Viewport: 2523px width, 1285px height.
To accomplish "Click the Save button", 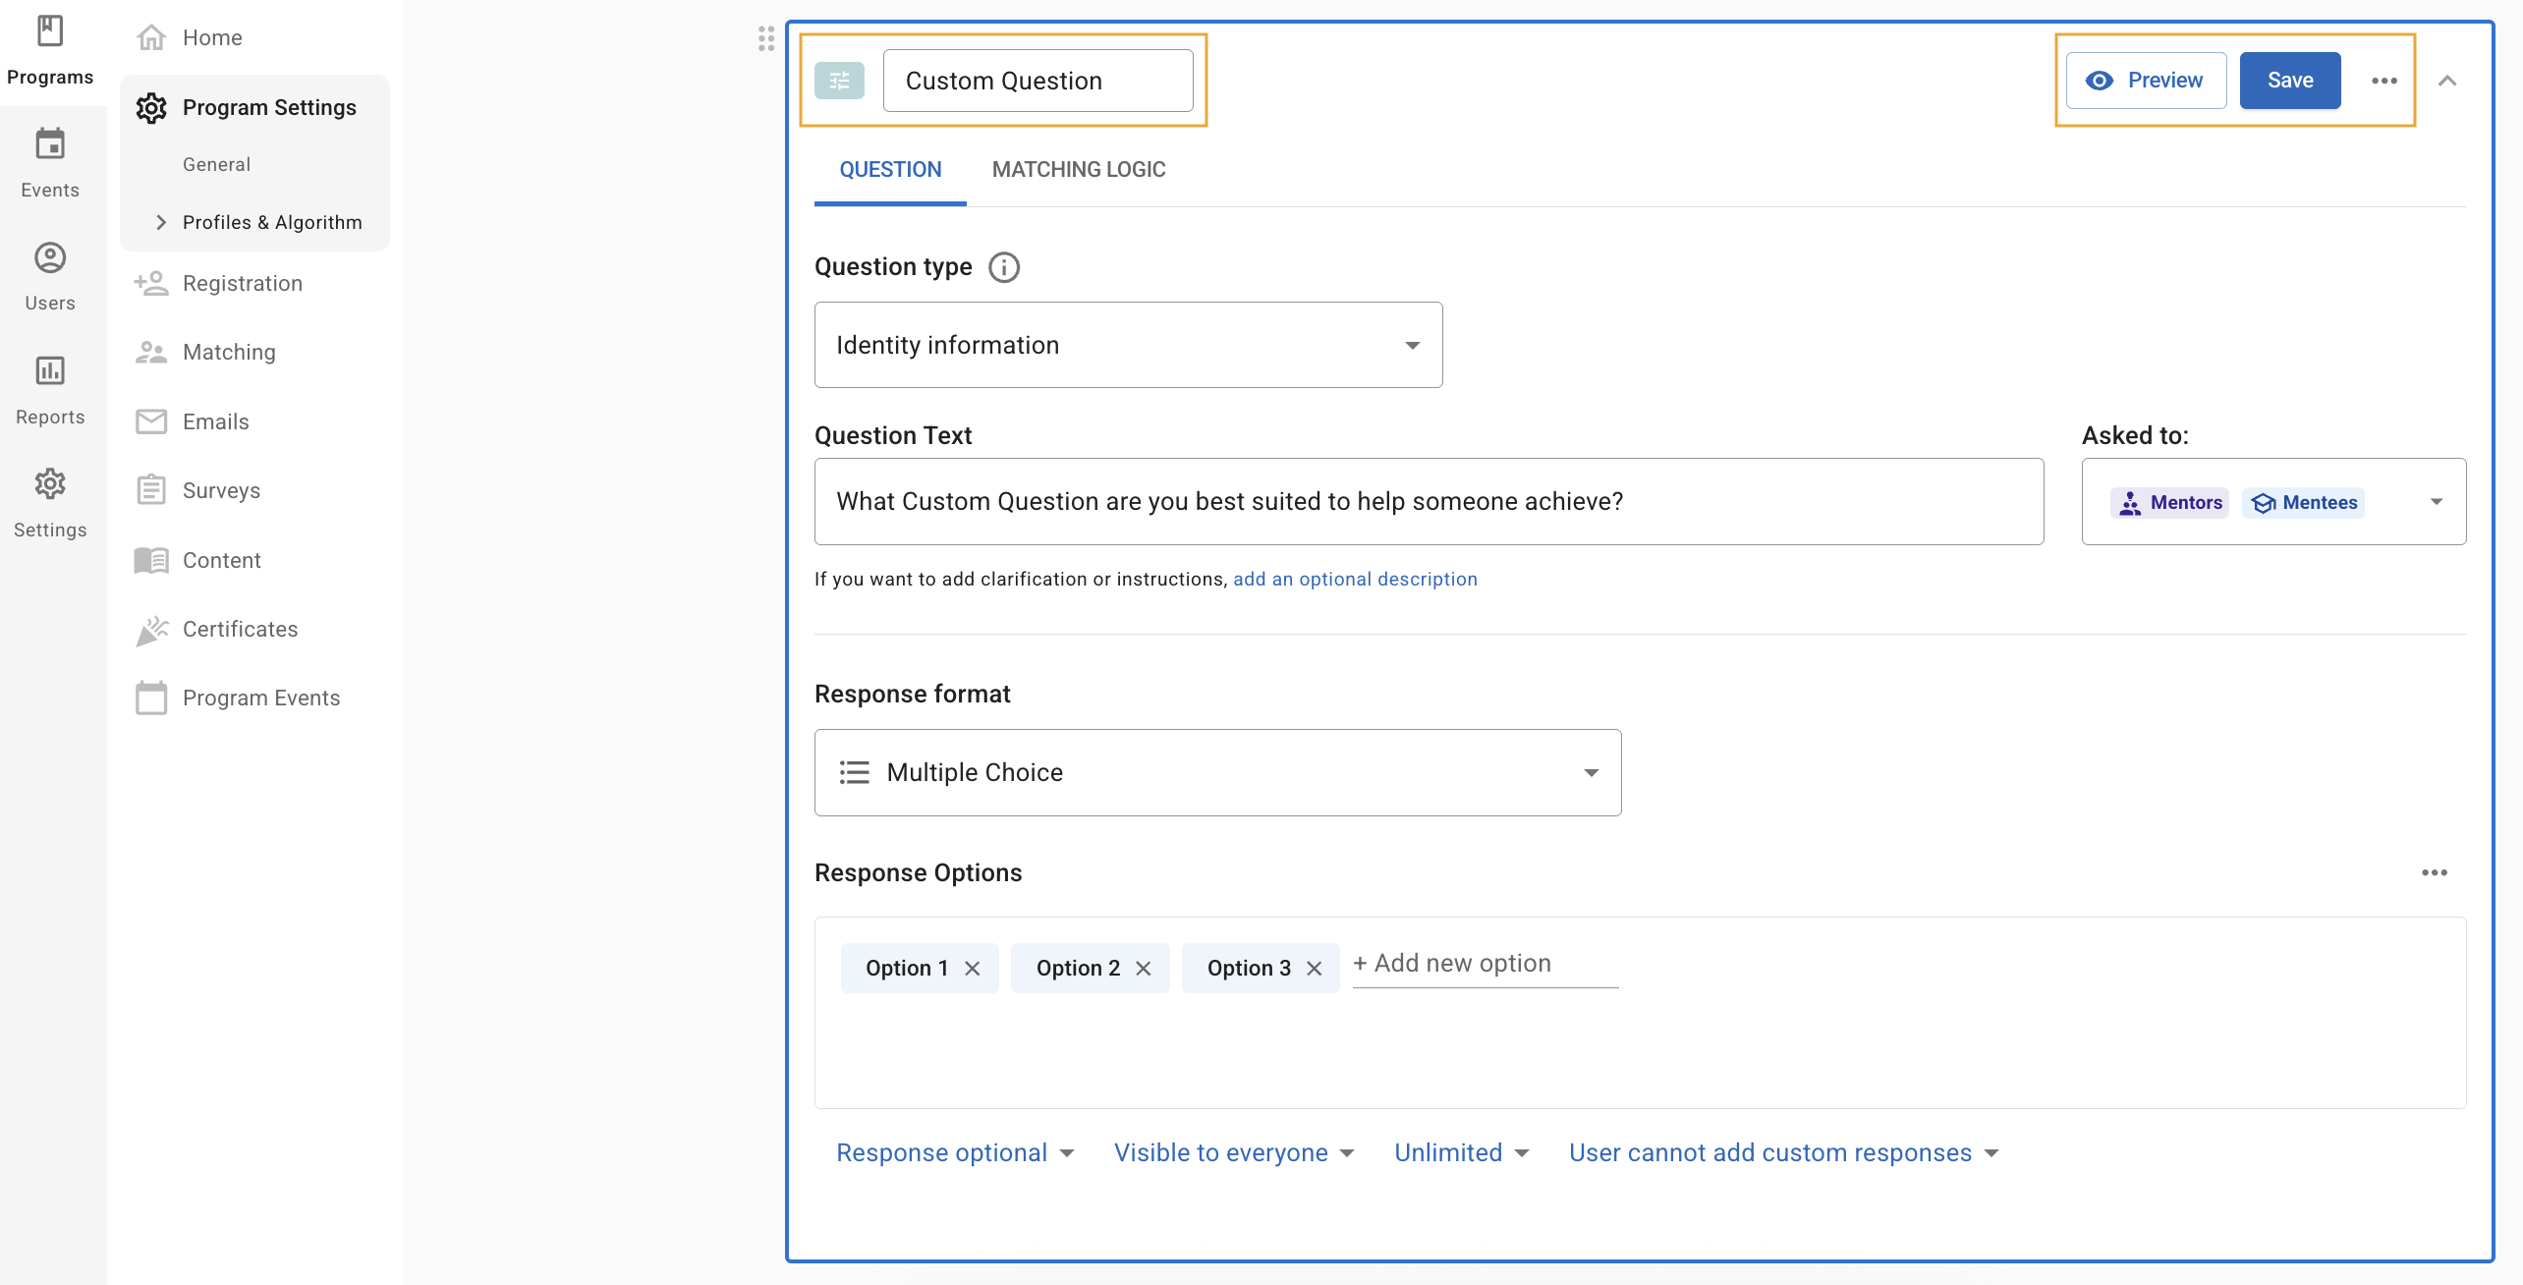I will [x=2289, y=81].
